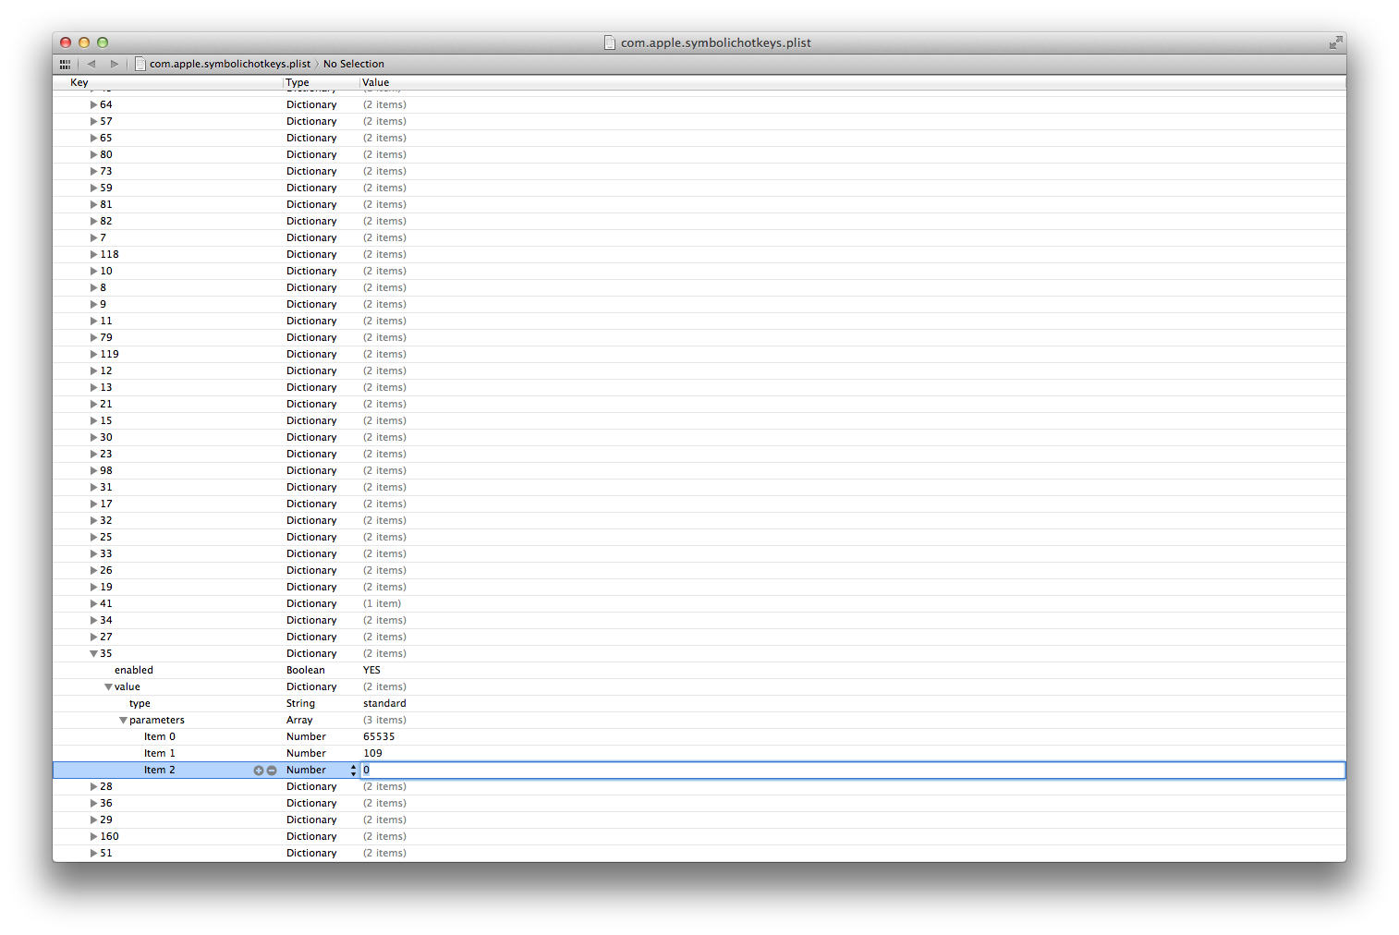Screen dimensions: 1399x935
Task: Open the related items grid icon
Action: (x=65, y=64)
